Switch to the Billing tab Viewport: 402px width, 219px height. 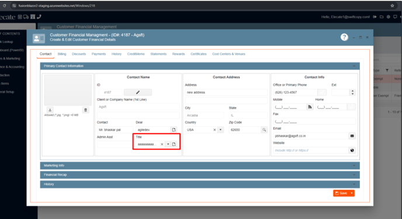click(62, 54)
